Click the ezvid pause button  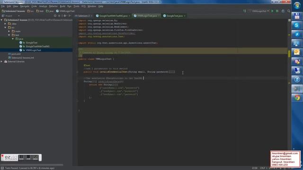point(21,158)
